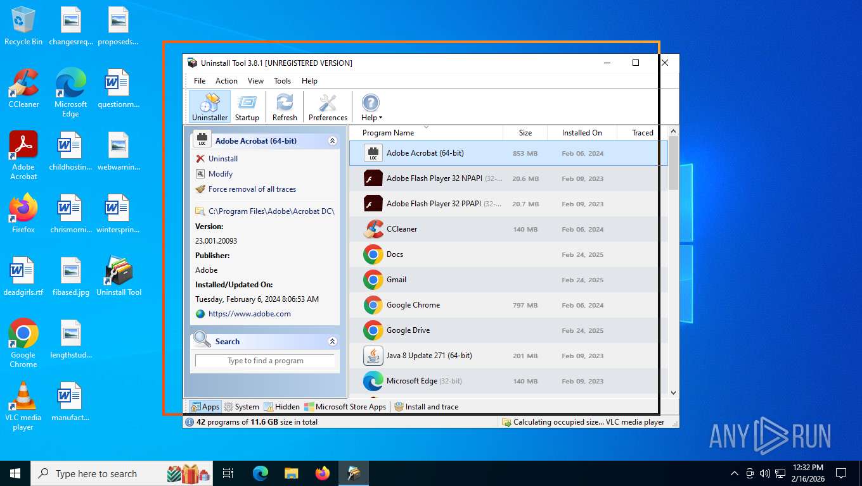Select the CCleaner program list icon
Screen dimensions: 862x486
coord(373,229)
